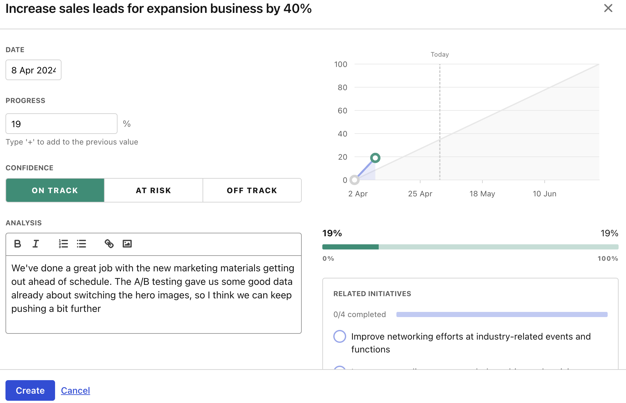Click the progress percentage input
Viewport: 626px width, 403px height.
point(61,124)
